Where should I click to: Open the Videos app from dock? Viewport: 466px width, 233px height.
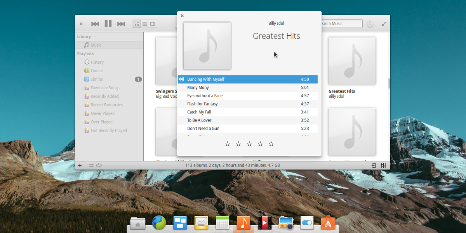coord(265,223)
